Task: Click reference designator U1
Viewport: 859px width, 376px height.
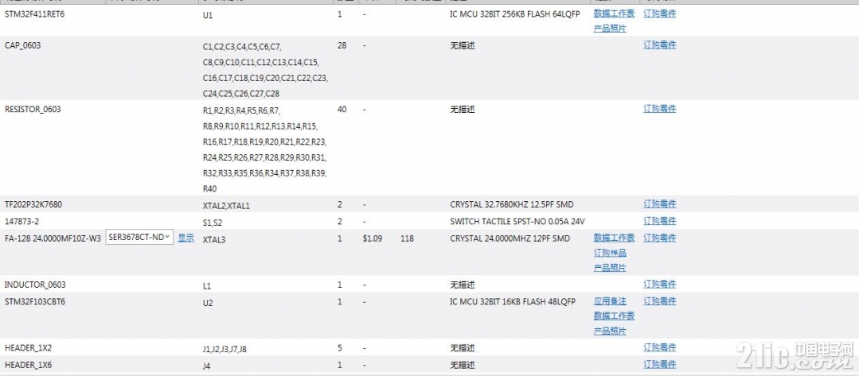Action: 208,15
